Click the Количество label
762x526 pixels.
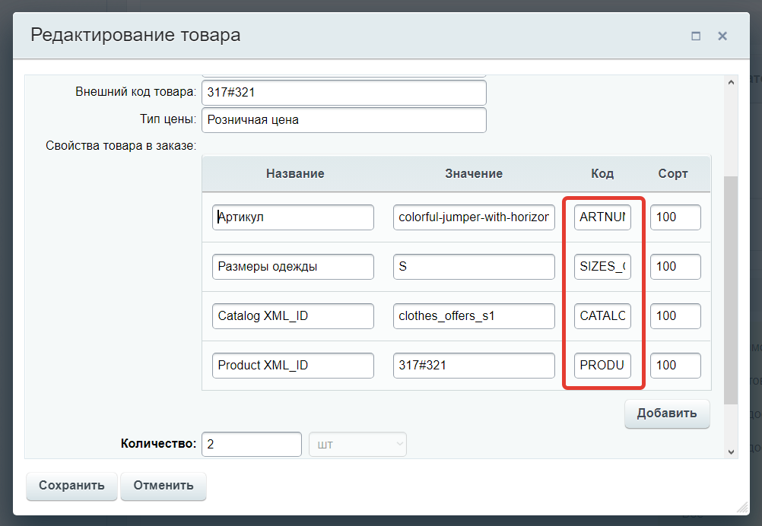tap(158, 443)
